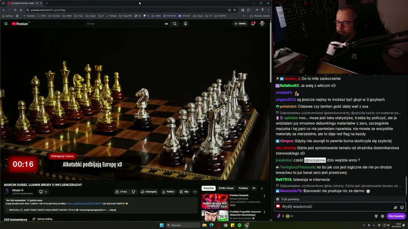Click the YouTube search magnifier button
Screen dimensions: 408x229
(175, 24)
